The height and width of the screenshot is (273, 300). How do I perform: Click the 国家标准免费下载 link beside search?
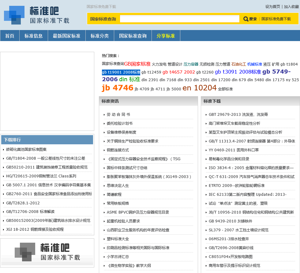tap(276, 19)
